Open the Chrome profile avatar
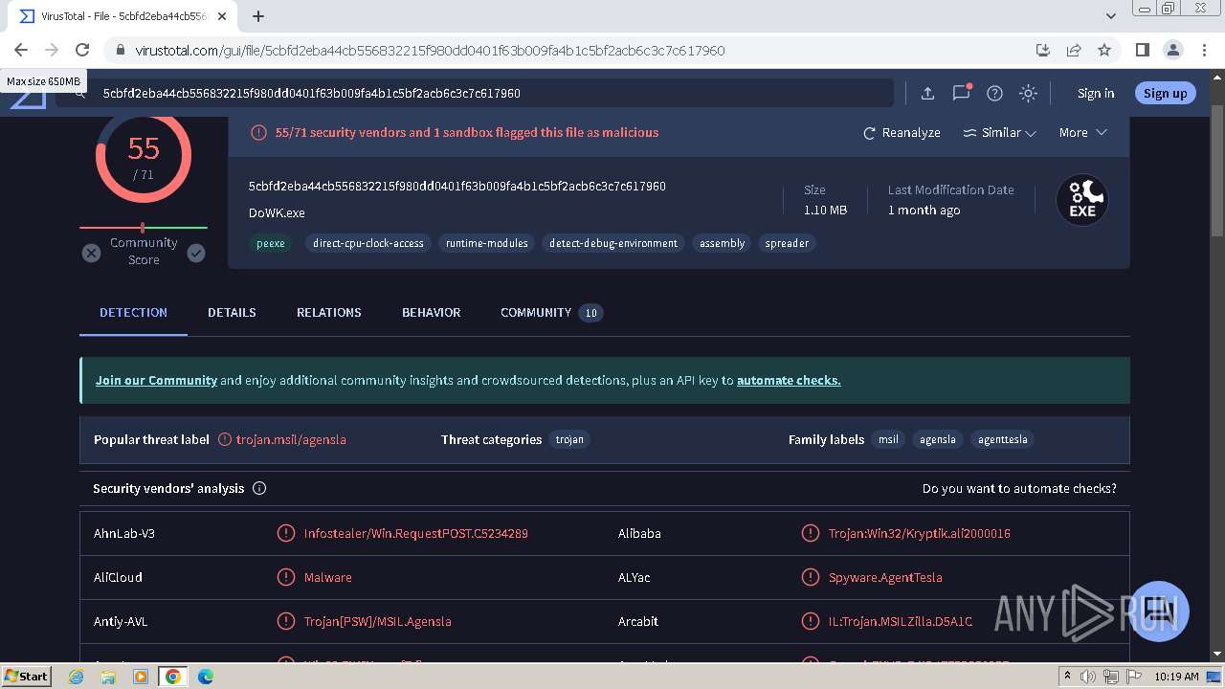This screenshot has height=689, width=1225. 1173,50
